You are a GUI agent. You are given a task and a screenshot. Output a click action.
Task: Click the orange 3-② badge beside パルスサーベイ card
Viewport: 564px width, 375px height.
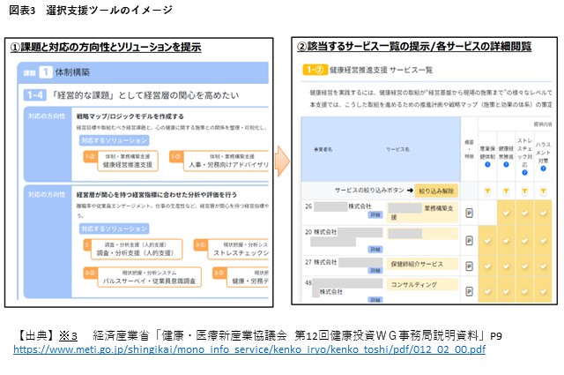point(90,273)
